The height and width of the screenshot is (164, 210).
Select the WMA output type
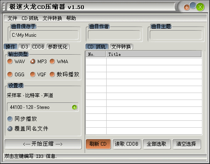[59, 62]
